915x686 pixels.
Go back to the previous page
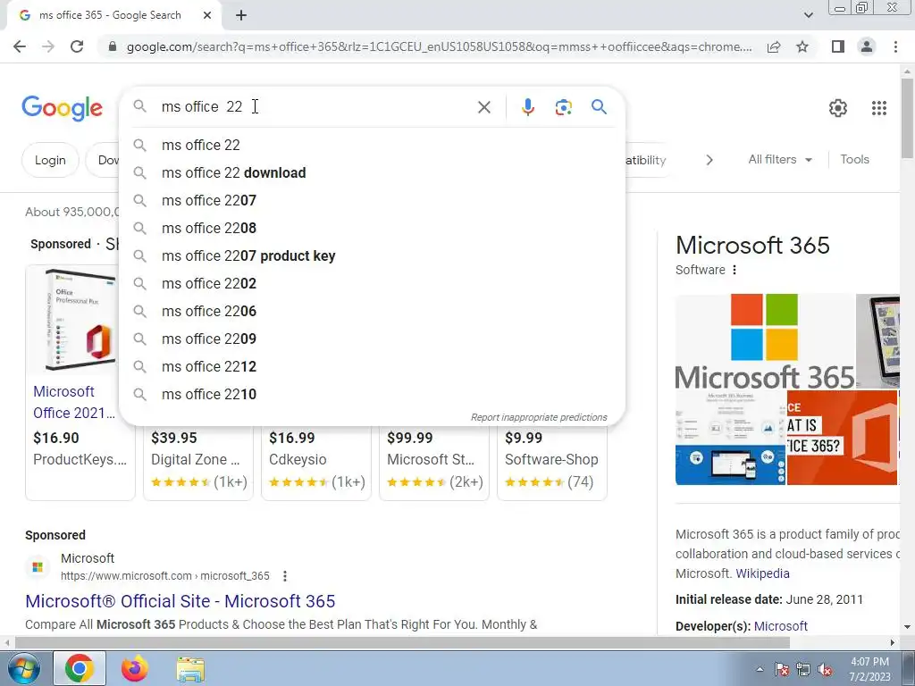click(x=20, y=46)
